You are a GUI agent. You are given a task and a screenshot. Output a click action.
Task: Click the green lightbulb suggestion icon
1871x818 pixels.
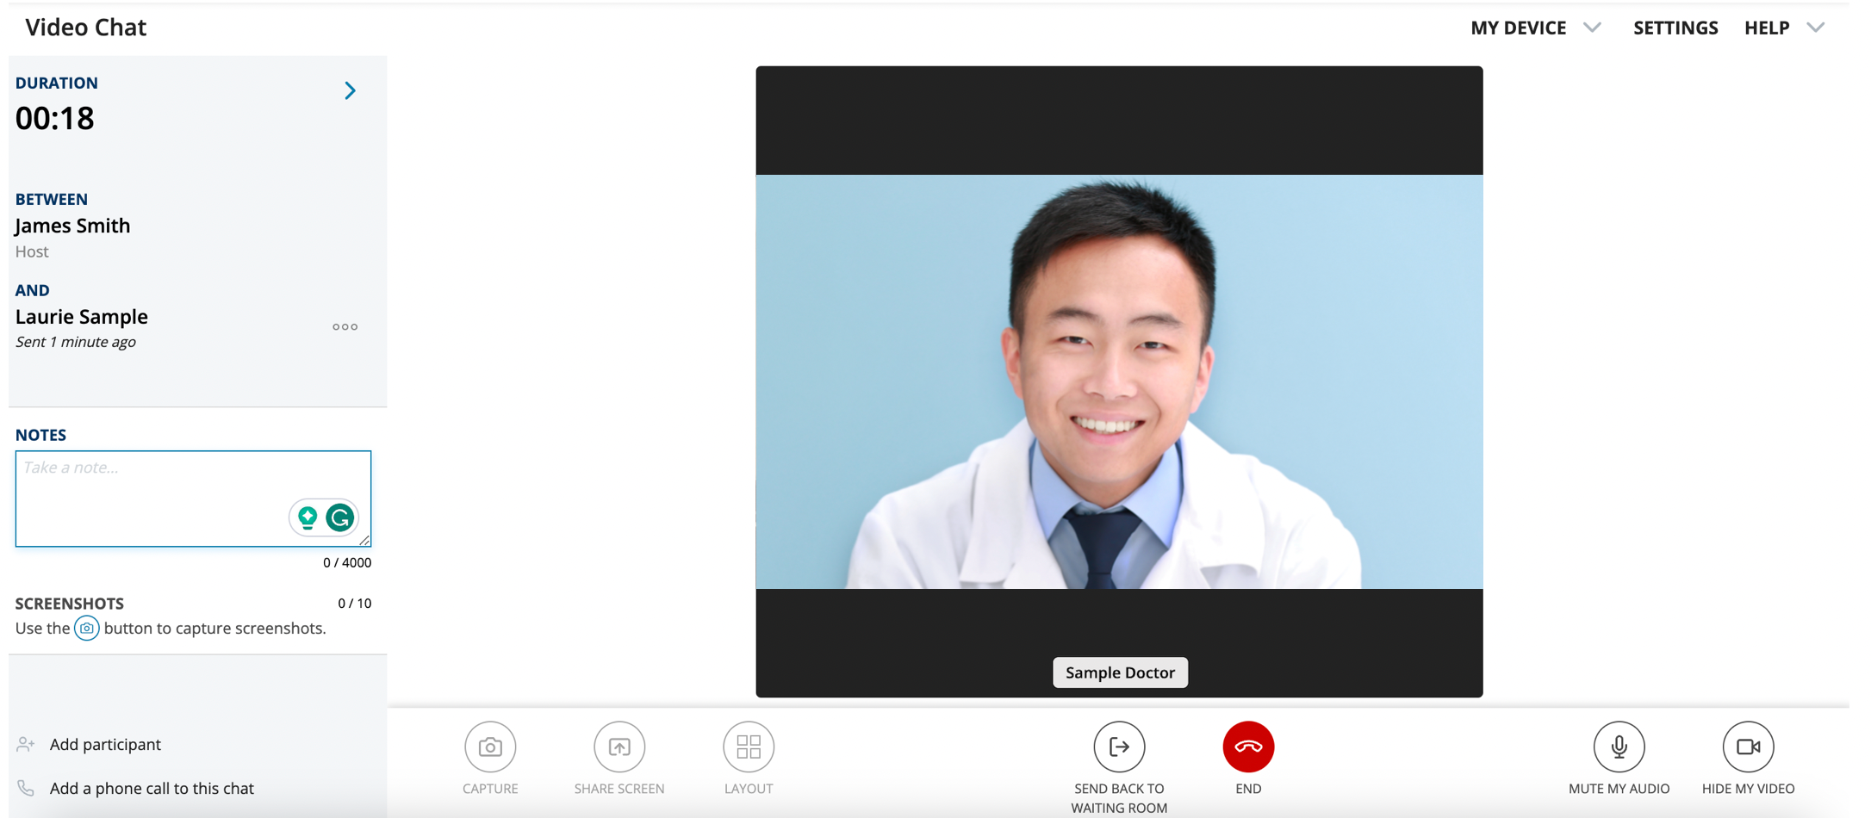click(308, 517)
